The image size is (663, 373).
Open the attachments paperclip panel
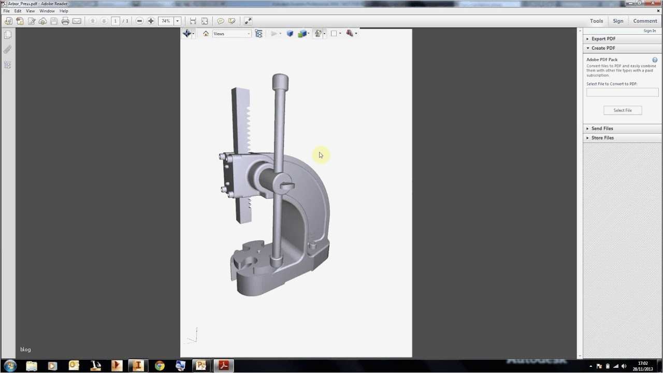tap(8, 50)
